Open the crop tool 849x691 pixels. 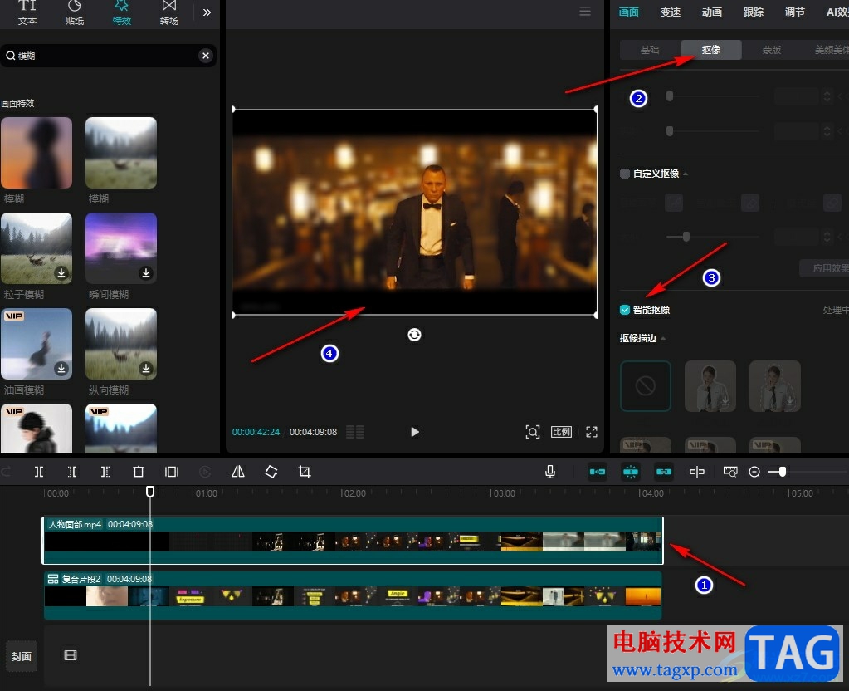click(305, 472)
